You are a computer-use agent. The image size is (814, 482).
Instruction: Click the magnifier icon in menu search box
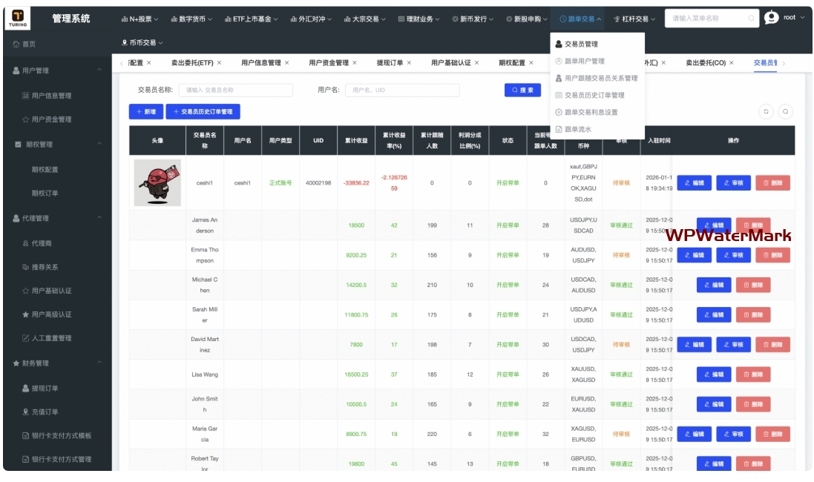[751, 18]
